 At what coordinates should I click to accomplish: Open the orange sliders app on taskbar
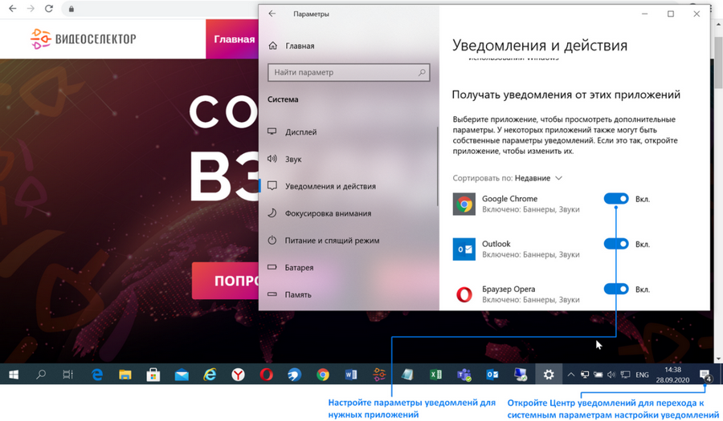coord(379,374)
